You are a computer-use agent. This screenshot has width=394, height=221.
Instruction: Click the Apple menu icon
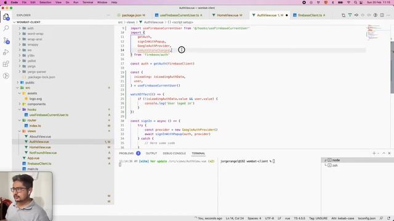click(x=6, y=2)
